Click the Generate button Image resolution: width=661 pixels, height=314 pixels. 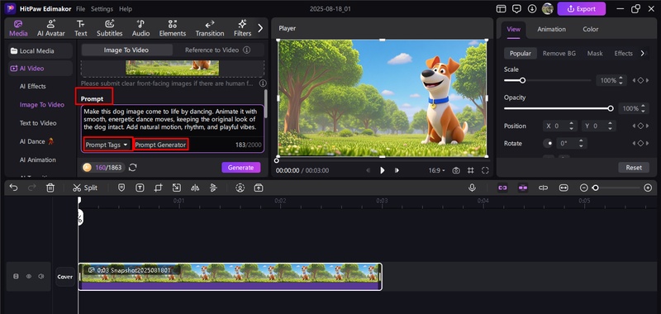pyautogui.click(x=241, y=167)
